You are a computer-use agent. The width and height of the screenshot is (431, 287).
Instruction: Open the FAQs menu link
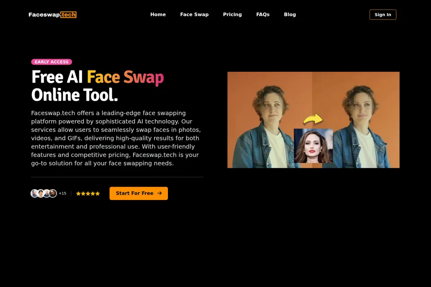tap(263, 14)
